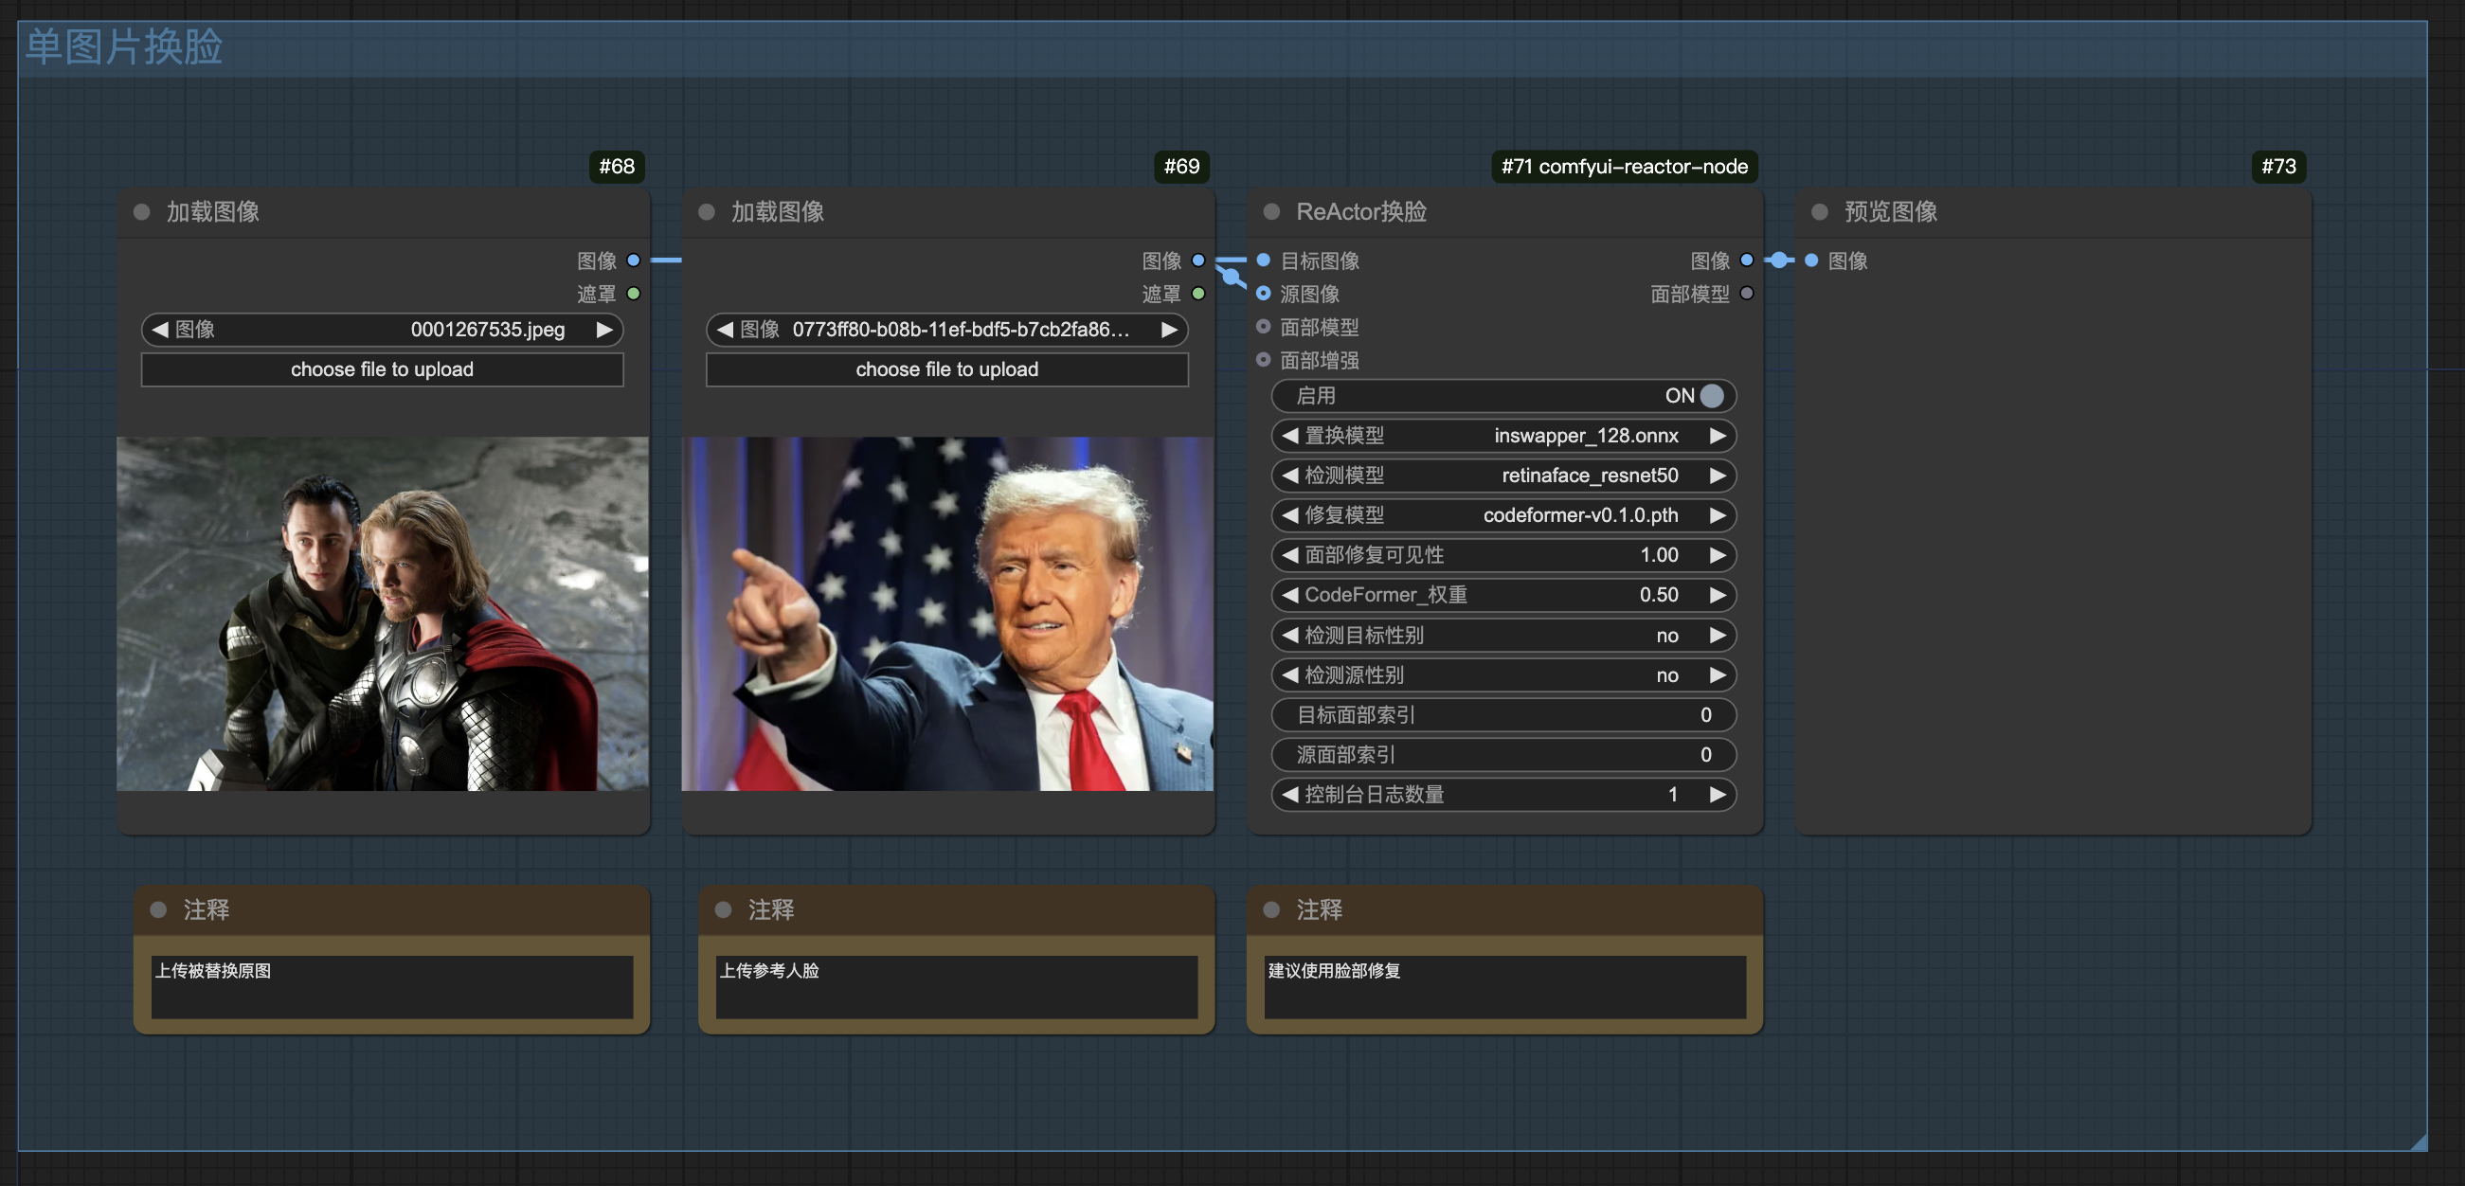The image size is (2465, 1186).
Task: Collapse the 预览图像 node via its title dot
Action: (x=1820, y=211)
